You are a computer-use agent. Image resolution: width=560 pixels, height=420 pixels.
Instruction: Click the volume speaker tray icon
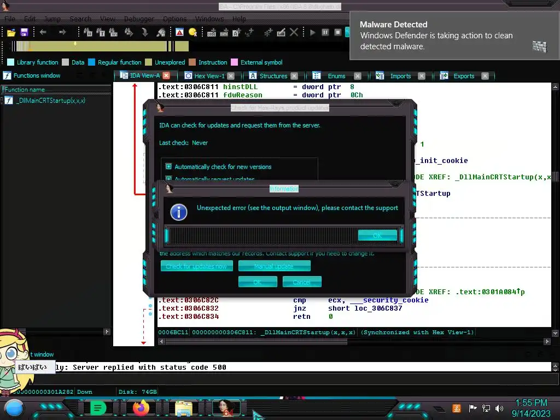(x=499, y=408)
